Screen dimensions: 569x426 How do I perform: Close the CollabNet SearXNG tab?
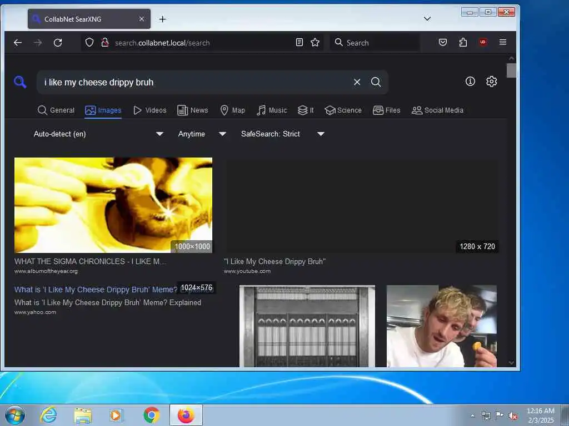click(142, 19)
